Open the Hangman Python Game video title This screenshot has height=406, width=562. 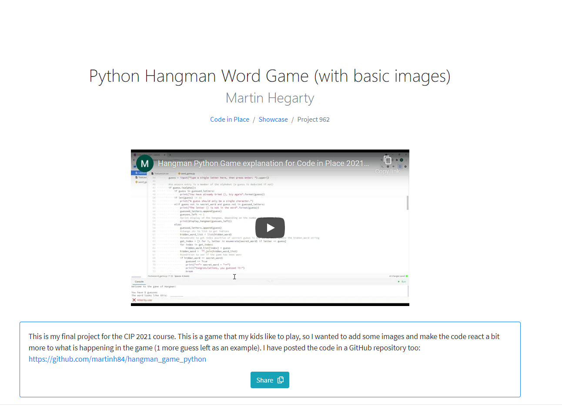pos(263,163)
